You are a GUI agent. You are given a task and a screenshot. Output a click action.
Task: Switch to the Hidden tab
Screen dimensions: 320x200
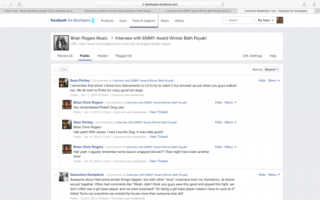click(102, 56)
